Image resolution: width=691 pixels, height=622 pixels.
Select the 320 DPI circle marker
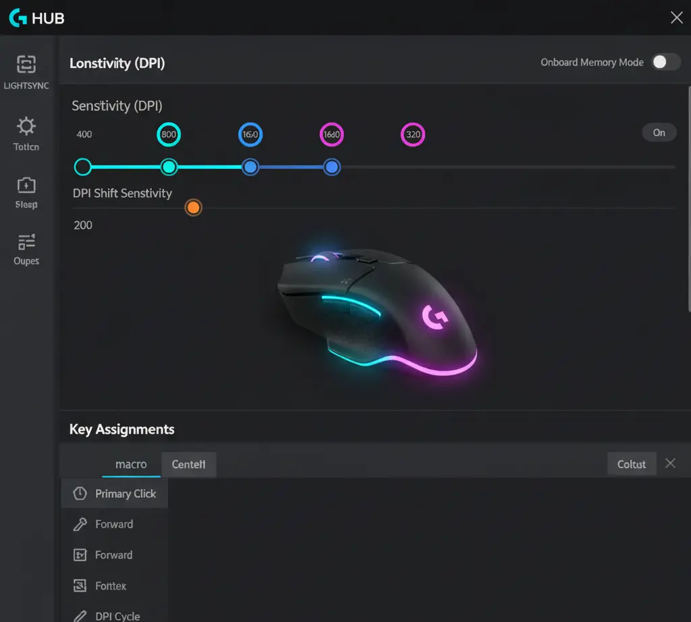click(413, 135)
